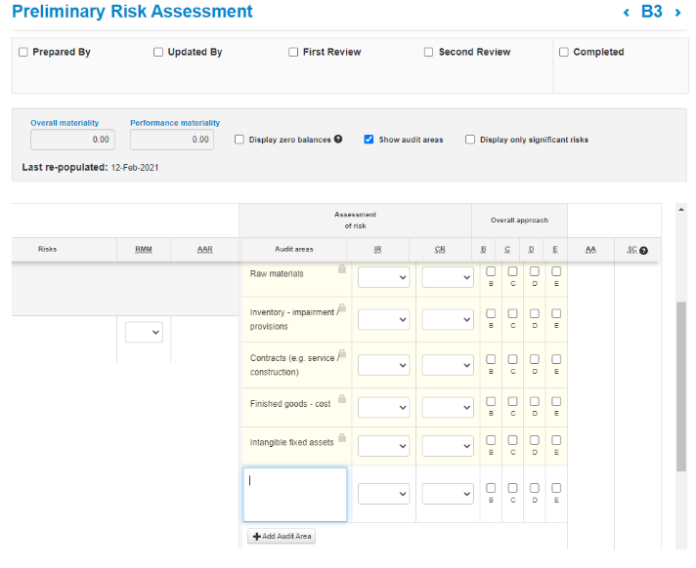Screen dimensions: 696x568
Task: Click lock icon on Finished goods - cost row
Action: 342,395
